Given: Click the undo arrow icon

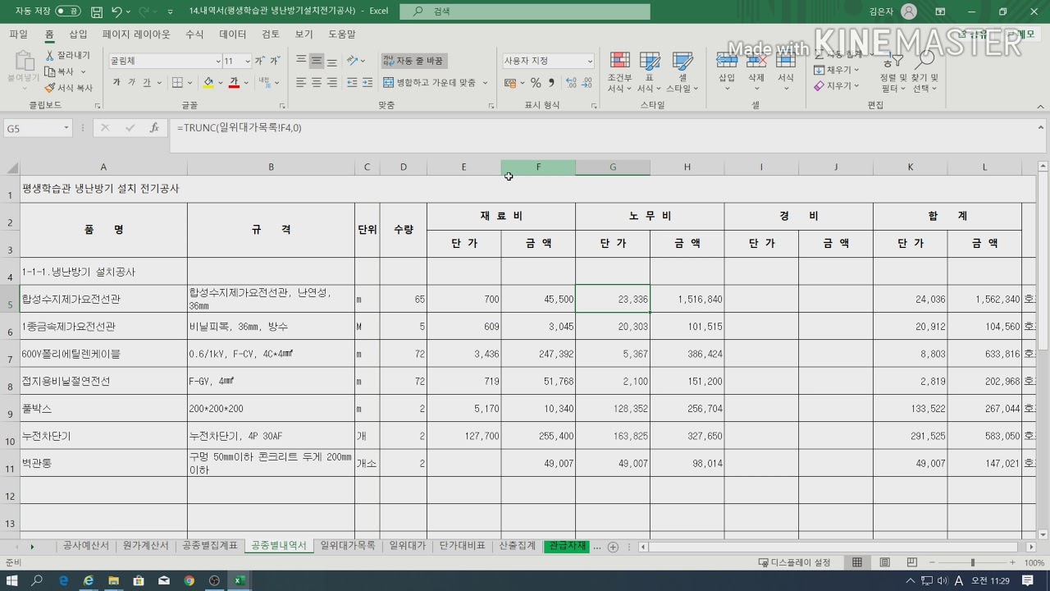Looking at the screenshot, I should 116,11.
